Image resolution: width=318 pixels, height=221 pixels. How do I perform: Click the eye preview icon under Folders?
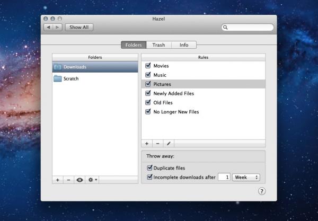tap(79, 180)
